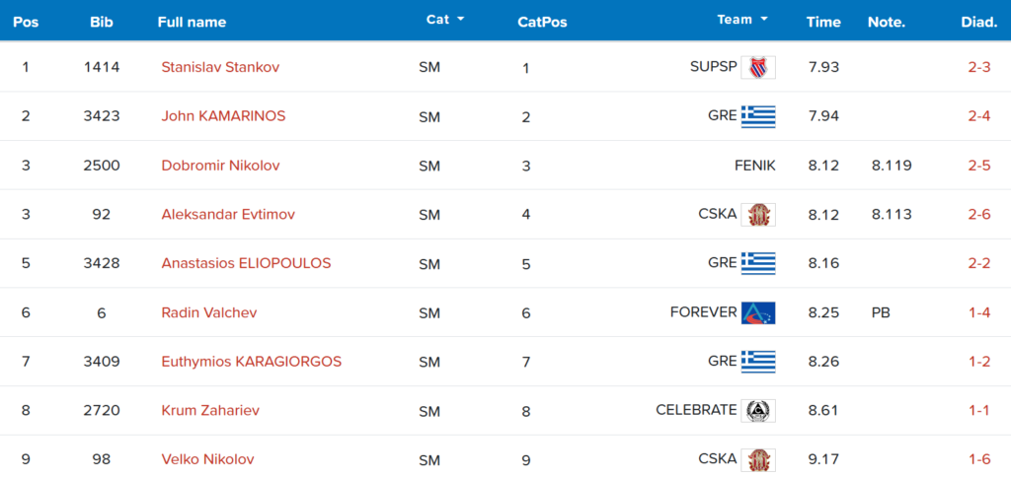Click the FOREVER team logo icon
Screen dimensions: 1011x477
click(x=758, y=312)
